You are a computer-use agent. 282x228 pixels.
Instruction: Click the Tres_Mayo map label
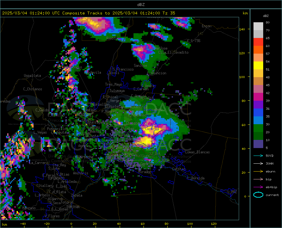pyautogui.click(x=113, y=84)
